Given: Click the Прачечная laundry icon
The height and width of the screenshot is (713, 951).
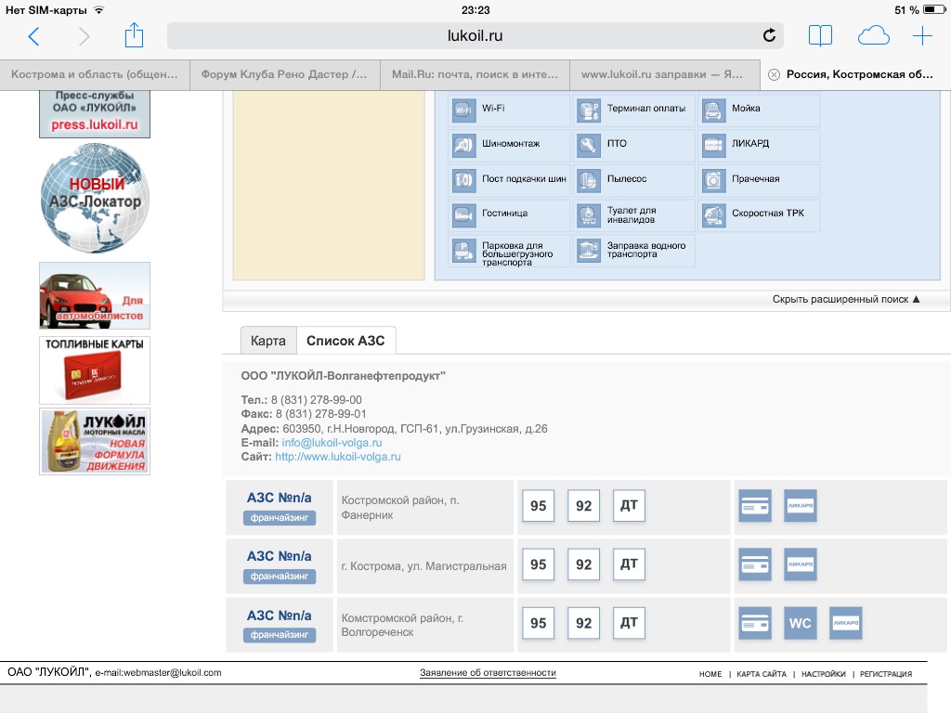Looking at the screenshot, I should pos(714,180).
